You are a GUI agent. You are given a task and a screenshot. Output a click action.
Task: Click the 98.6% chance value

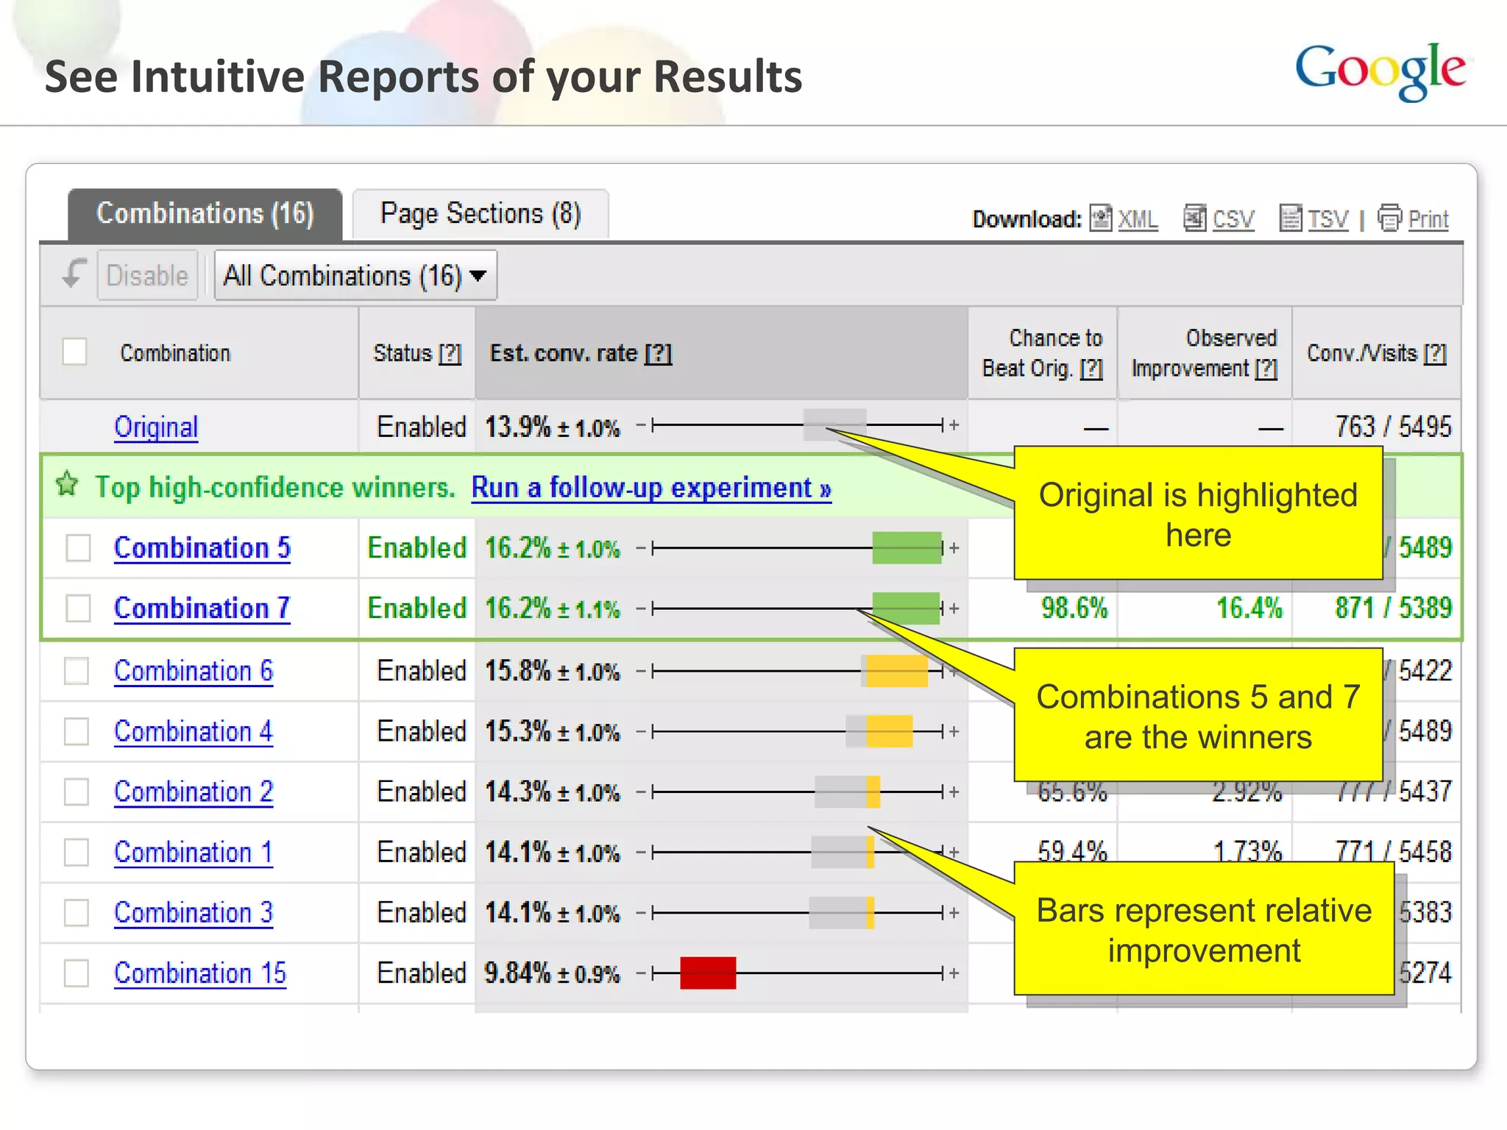[1074, 608]
